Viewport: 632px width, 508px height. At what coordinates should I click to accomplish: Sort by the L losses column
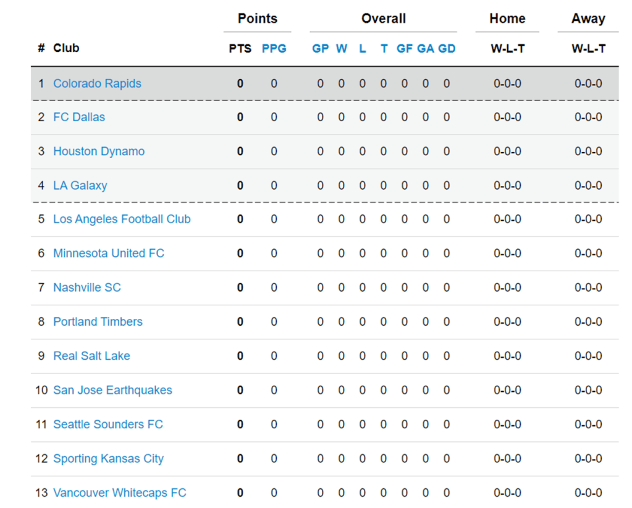tap(363, 48)
